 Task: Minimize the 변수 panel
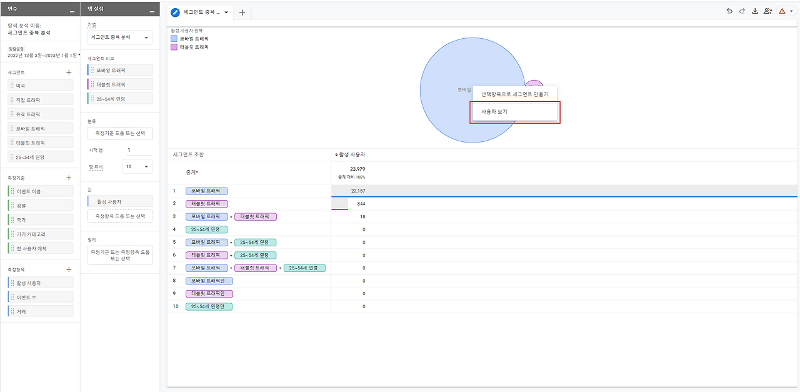click(72, 12)
